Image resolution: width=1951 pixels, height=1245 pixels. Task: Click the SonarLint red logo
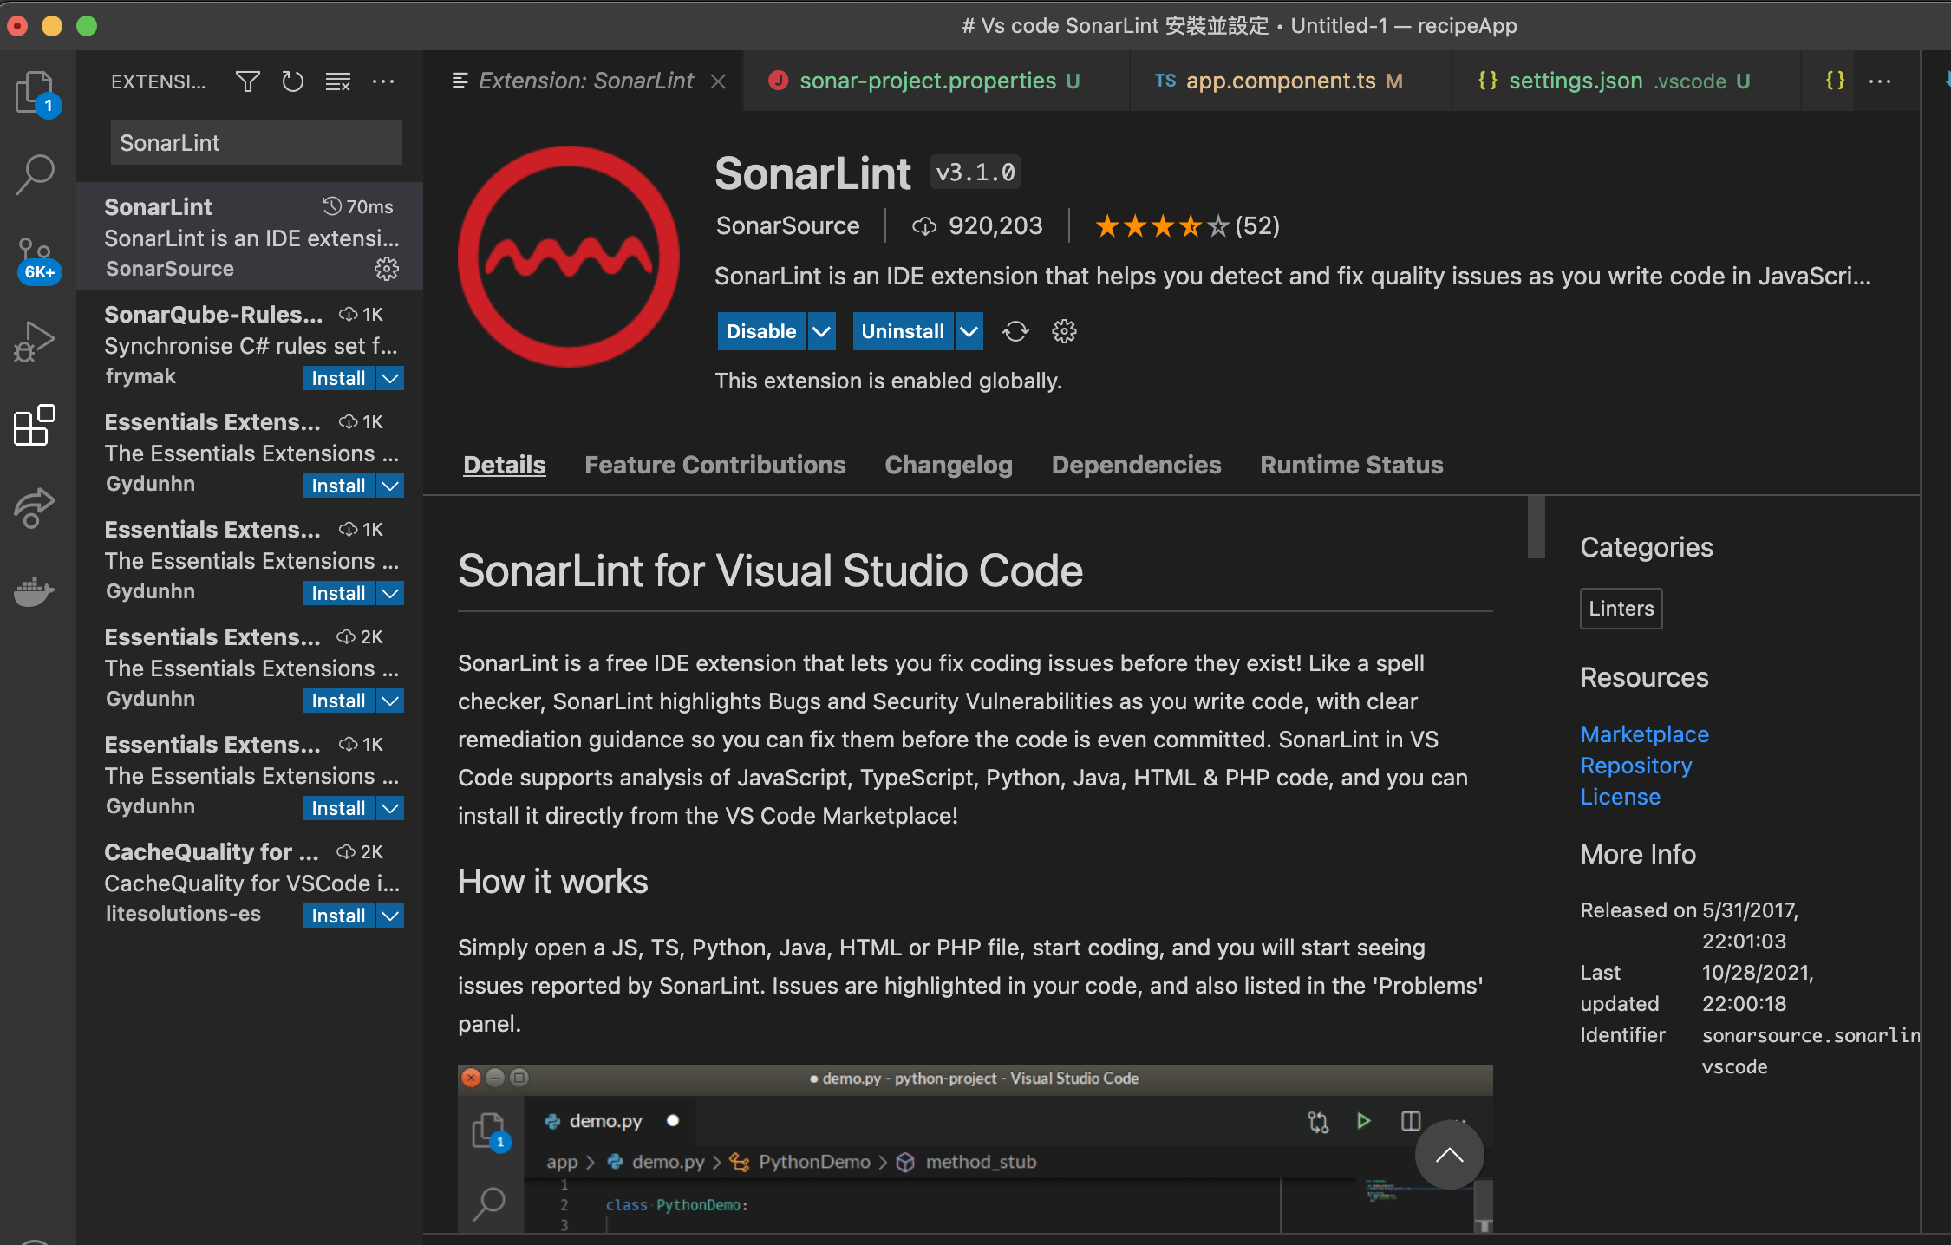click(569, 257)
